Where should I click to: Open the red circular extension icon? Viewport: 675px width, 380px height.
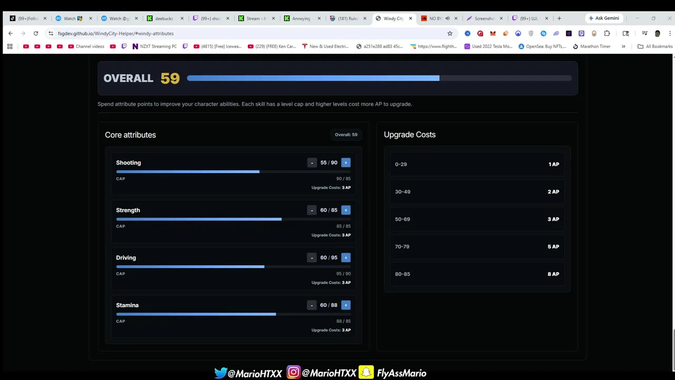pyautogui.click(x=480, y=33)
